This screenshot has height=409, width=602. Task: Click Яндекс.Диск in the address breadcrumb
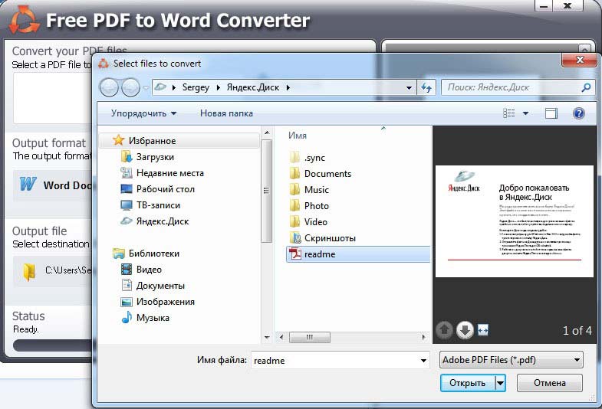point(252,87)
